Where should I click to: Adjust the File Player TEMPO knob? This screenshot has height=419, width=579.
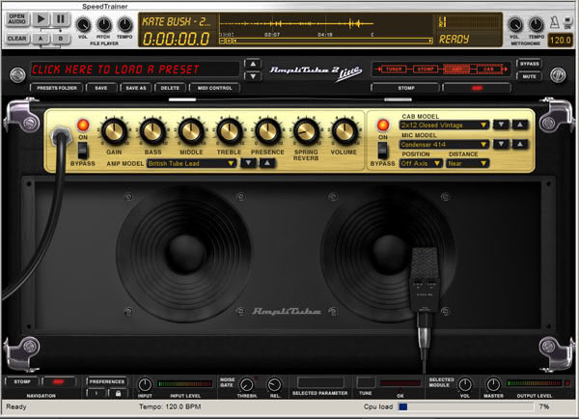click(x=124, y=25)
